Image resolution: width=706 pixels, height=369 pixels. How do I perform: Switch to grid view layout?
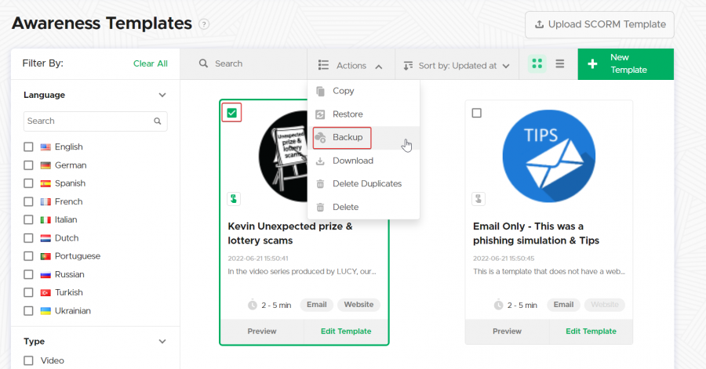tap(537, 64)
